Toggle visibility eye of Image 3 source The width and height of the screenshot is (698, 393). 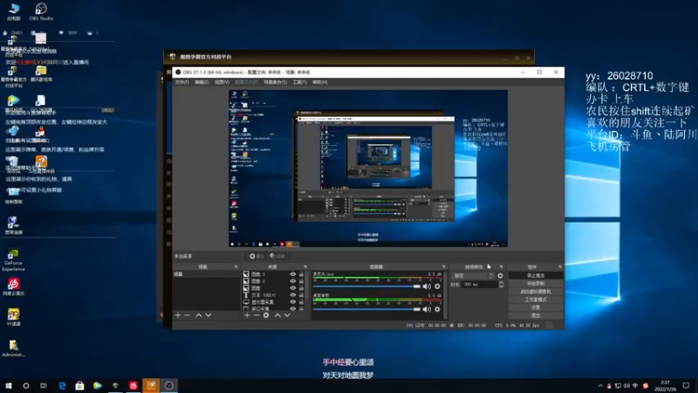click(293, 274)
